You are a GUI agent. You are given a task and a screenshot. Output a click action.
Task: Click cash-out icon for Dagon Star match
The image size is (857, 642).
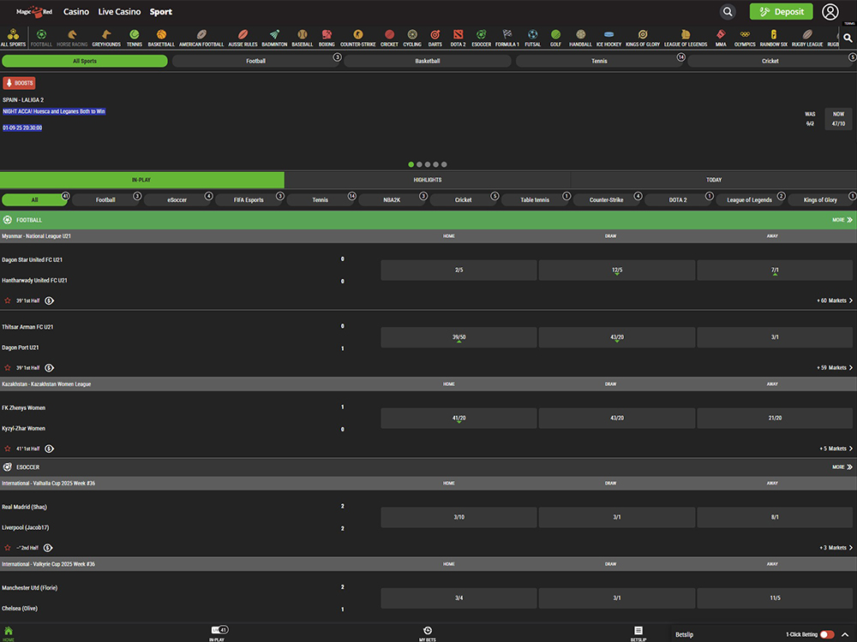[x=49, y=301]
